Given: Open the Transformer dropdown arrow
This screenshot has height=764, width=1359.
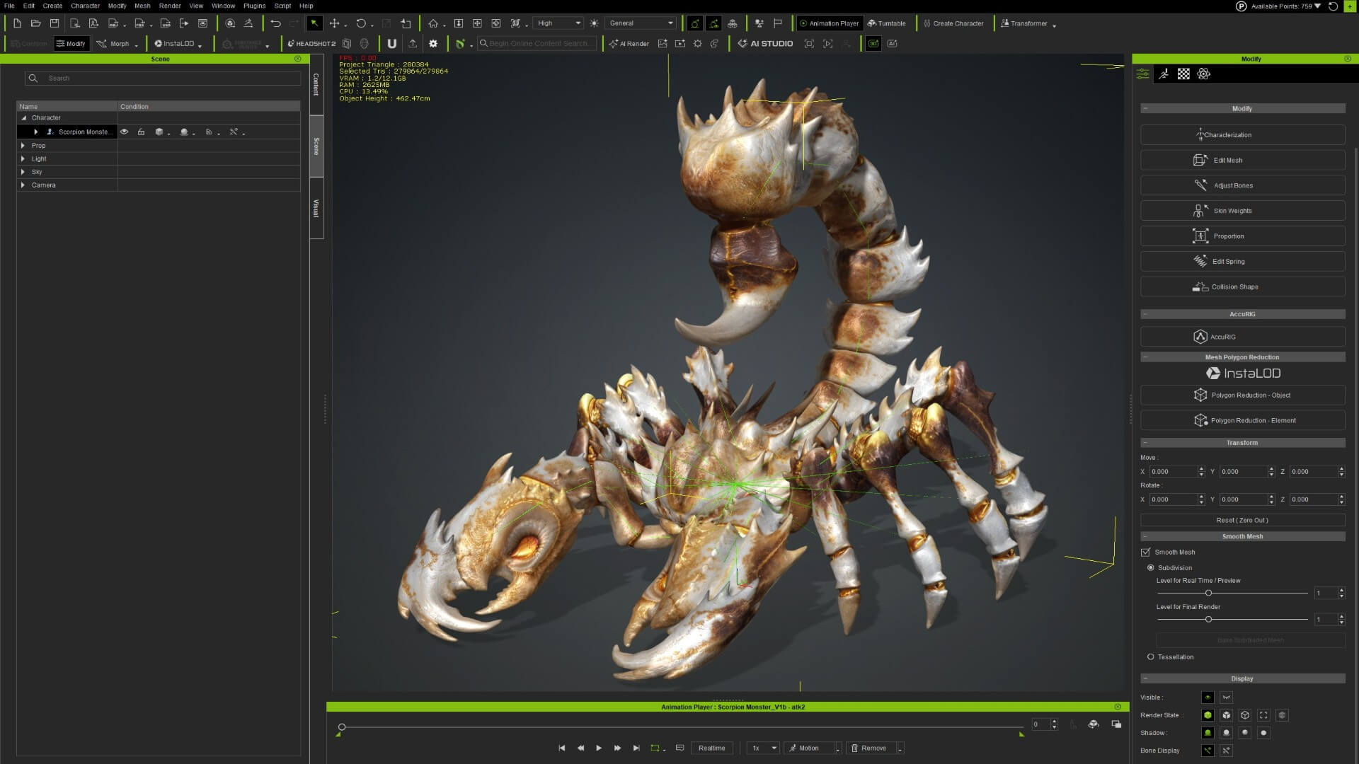Looking at the screenshot, I should coord(1055,25).
